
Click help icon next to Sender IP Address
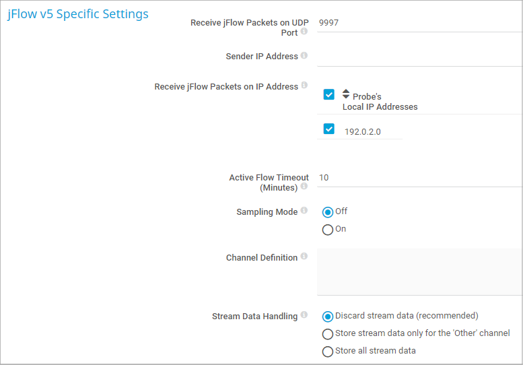click(304, 56)
